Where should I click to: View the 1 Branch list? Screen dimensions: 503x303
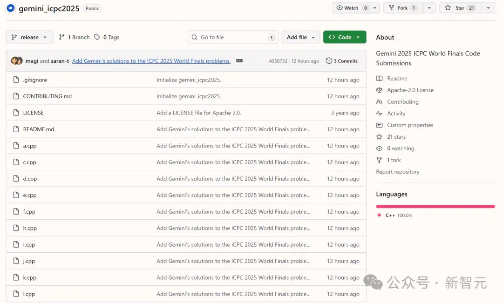click(x=74, y=37)
